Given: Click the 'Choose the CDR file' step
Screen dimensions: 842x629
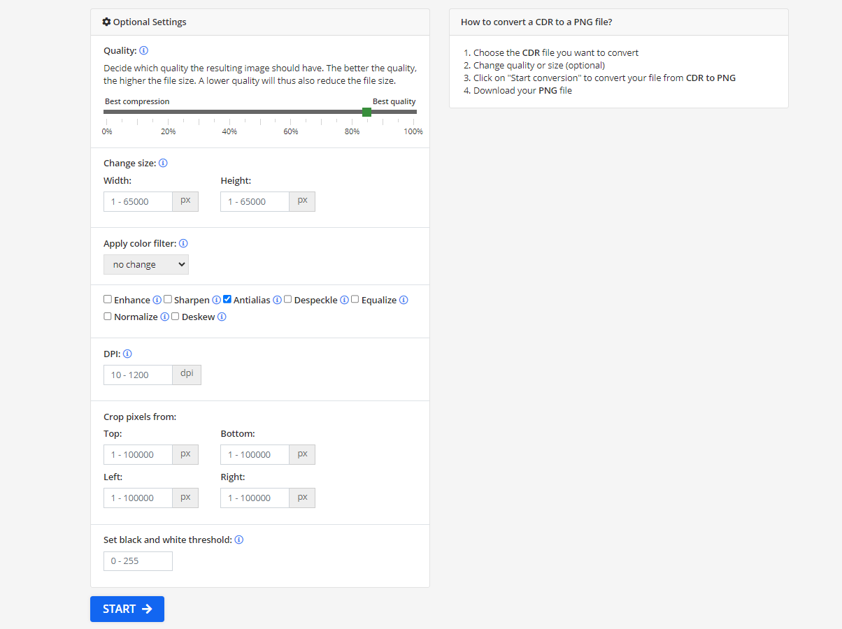Looking at the screenshot, I should click(556, 52).
